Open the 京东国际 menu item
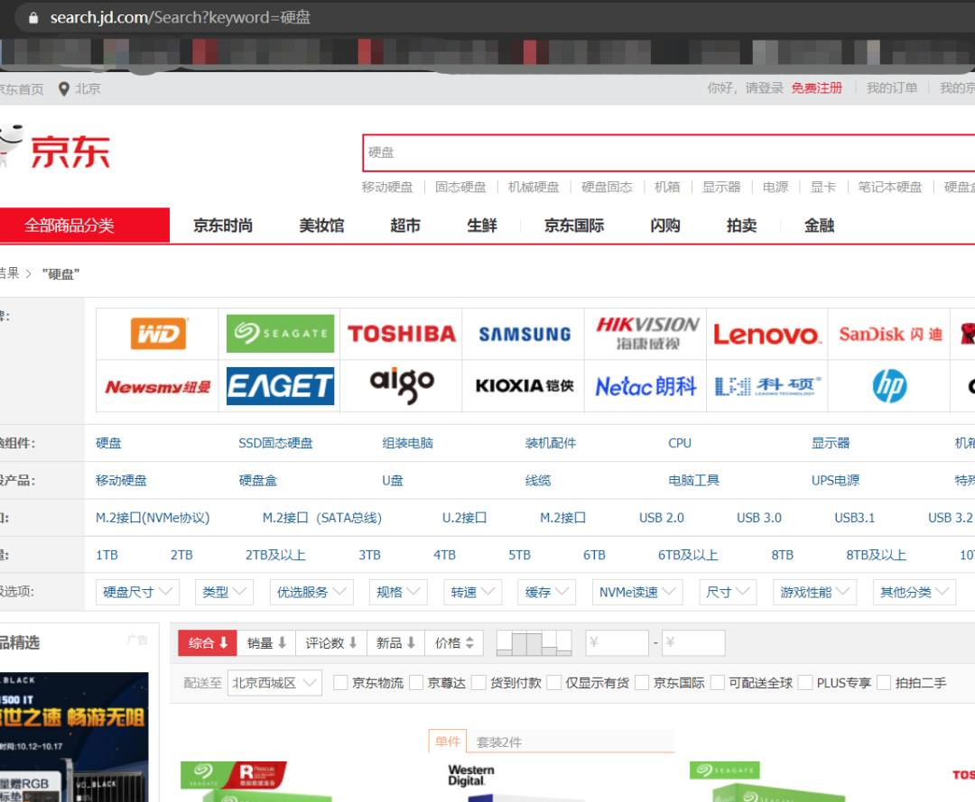 click(x=574, y=226)
